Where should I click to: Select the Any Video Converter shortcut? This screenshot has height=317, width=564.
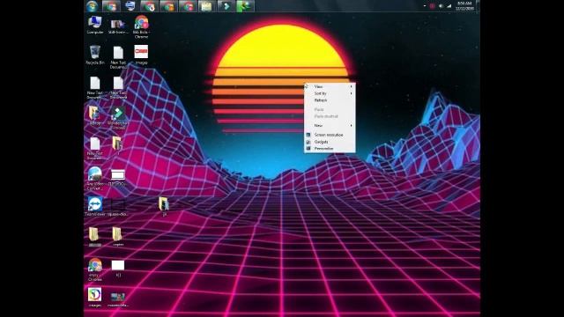(x=94, y=178)
